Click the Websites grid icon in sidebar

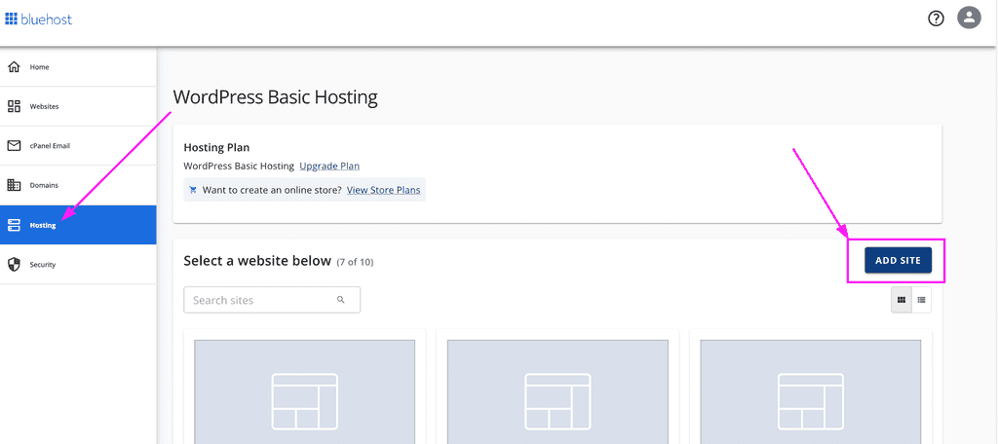point(14,106)
